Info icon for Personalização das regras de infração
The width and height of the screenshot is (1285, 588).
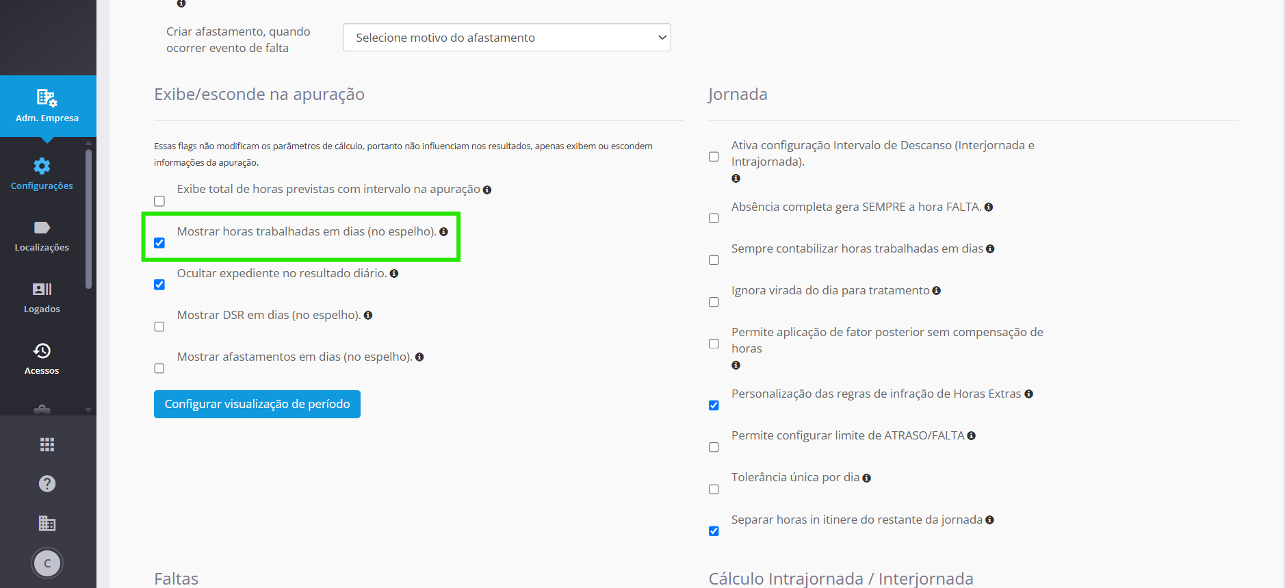click(1028, 394)
